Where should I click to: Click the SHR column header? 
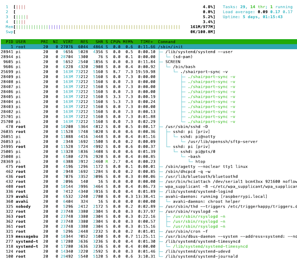99,42
